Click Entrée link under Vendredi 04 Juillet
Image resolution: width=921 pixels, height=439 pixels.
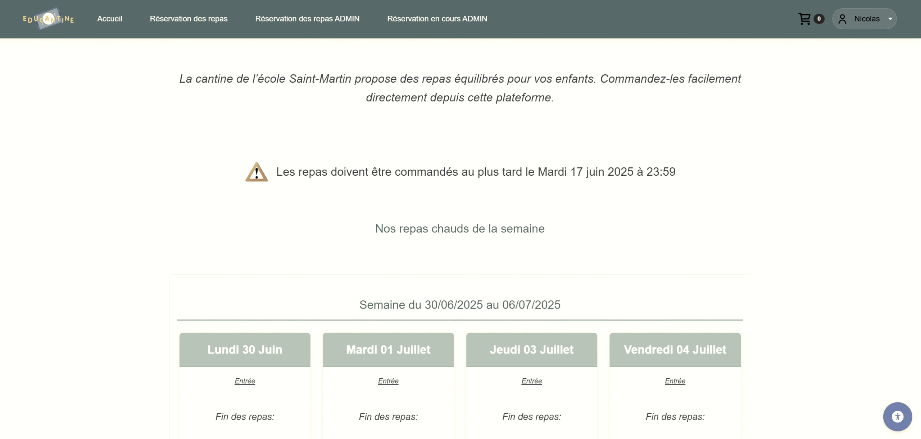[x=675, y=381]
